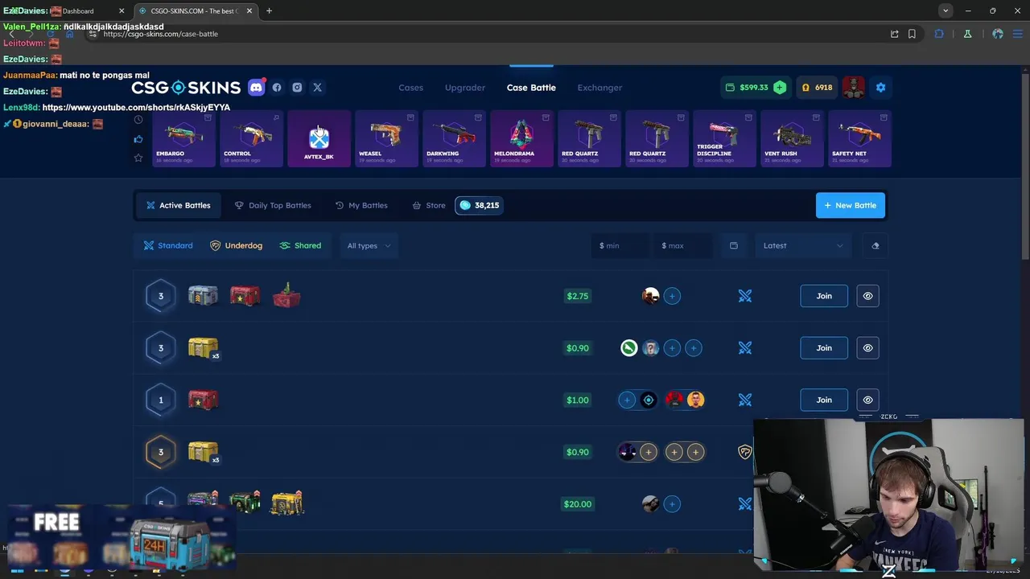Click the 6918 gold coin balance
The width and height of the screenshot is (1030, 579).
click(816, 88)
